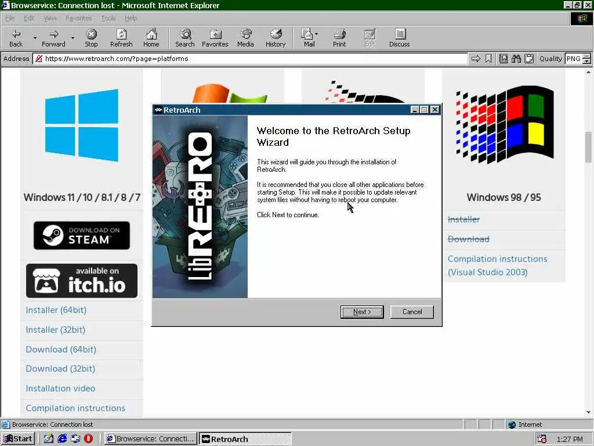Open the Favorites menu
The height and width of the screenshot is (446, 594).
pyautogui.click(x=78, y=18)
